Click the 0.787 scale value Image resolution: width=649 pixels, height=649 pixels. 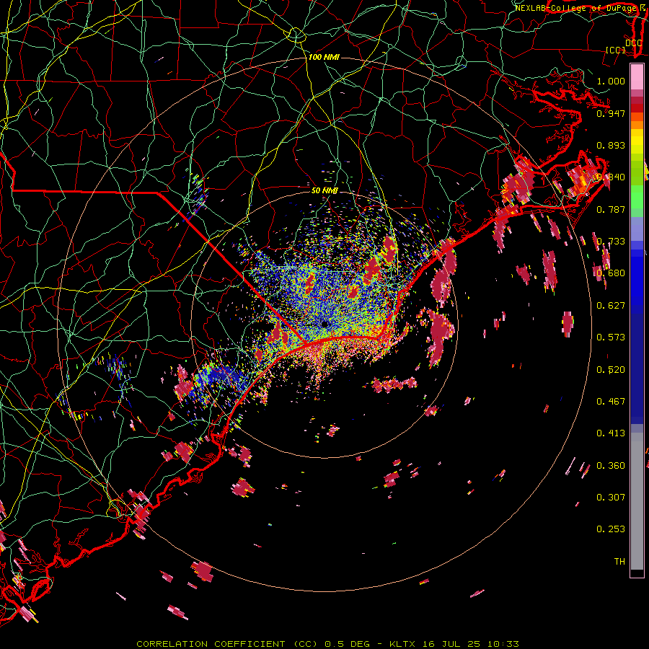click(611, 209)
